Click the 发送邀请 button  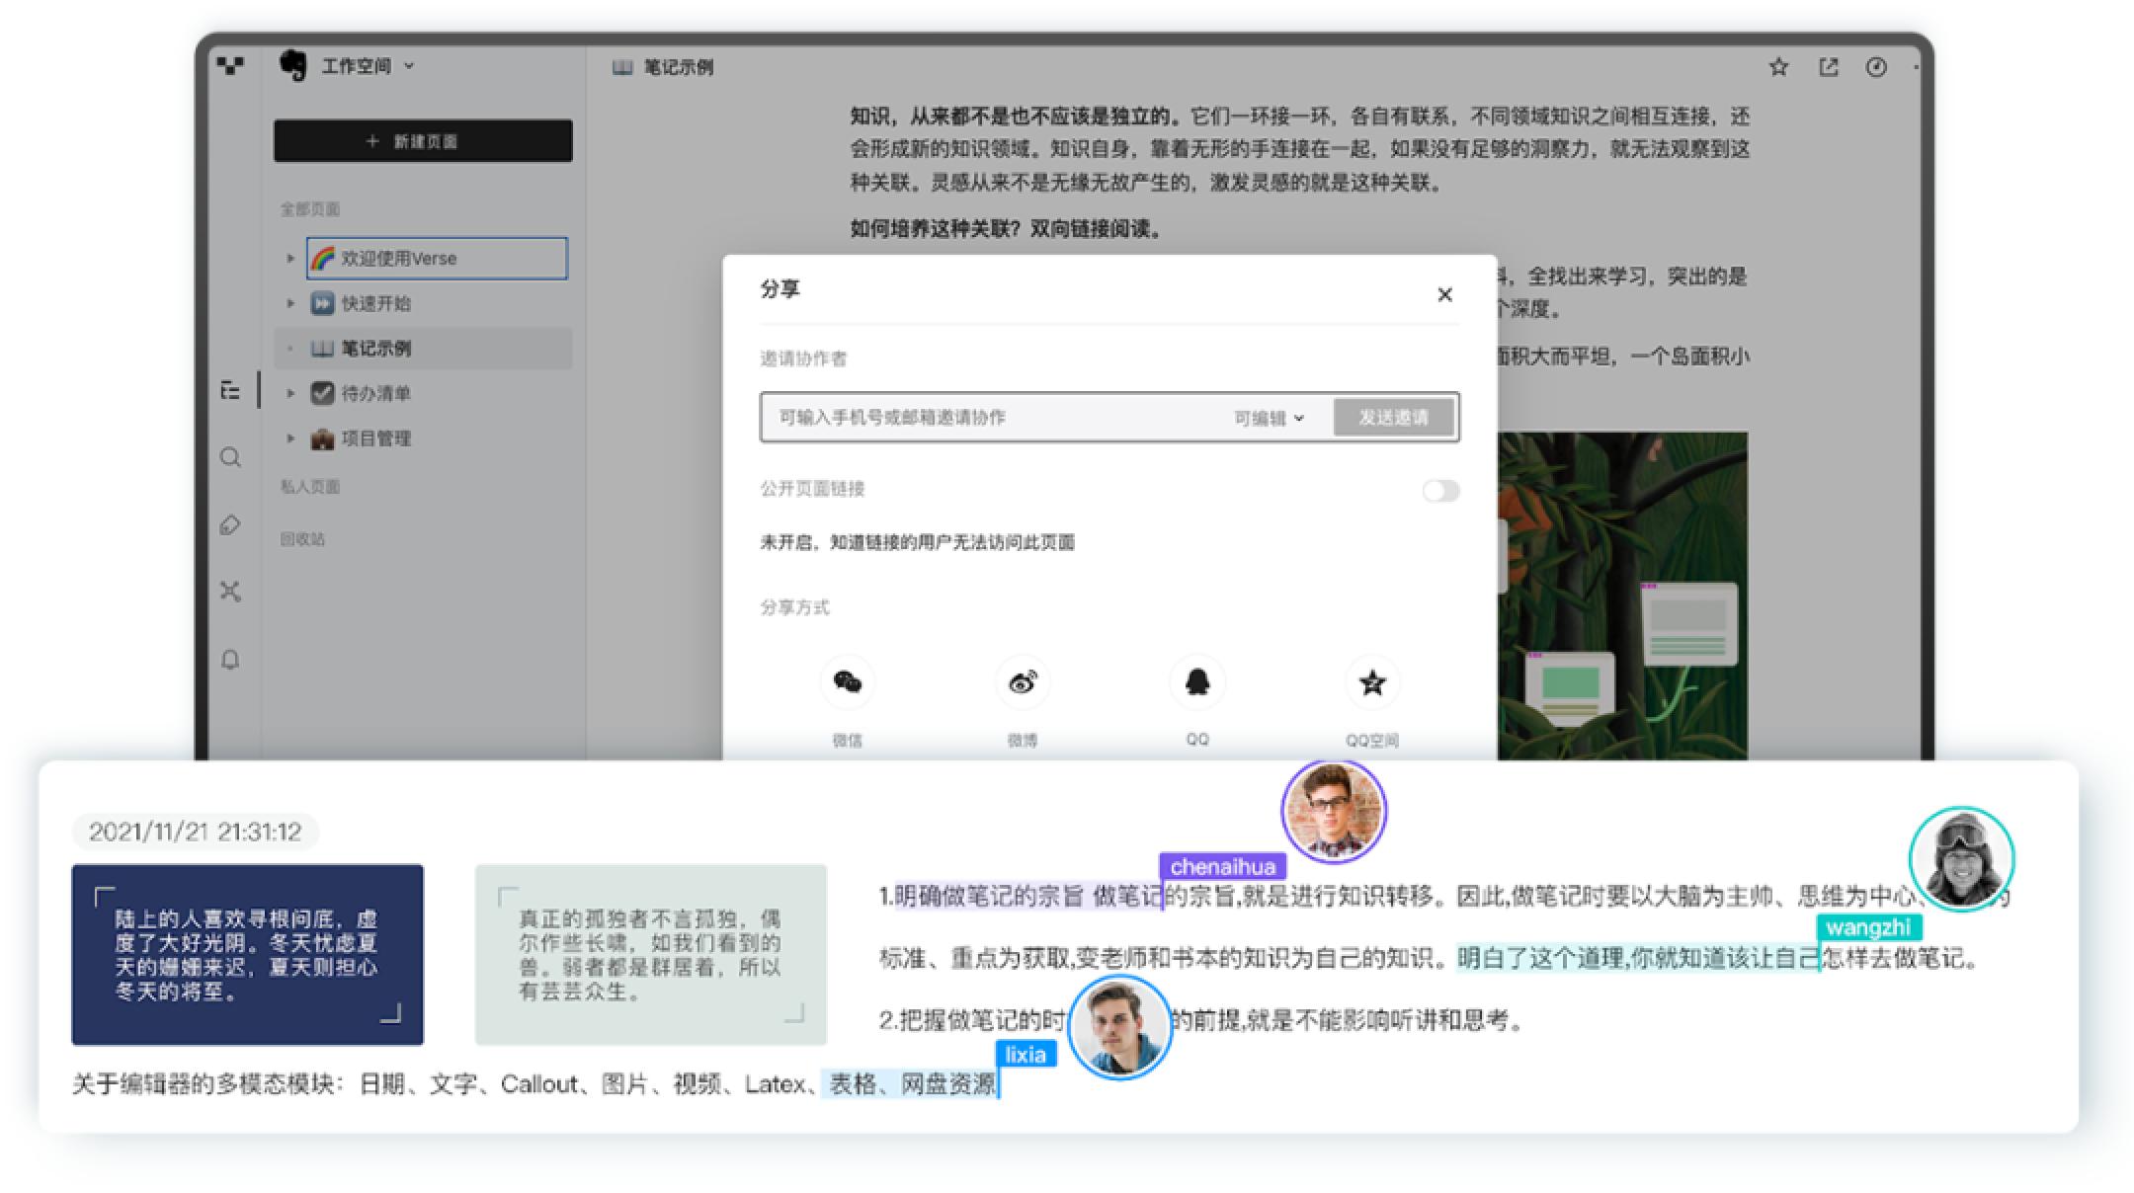1393,418
